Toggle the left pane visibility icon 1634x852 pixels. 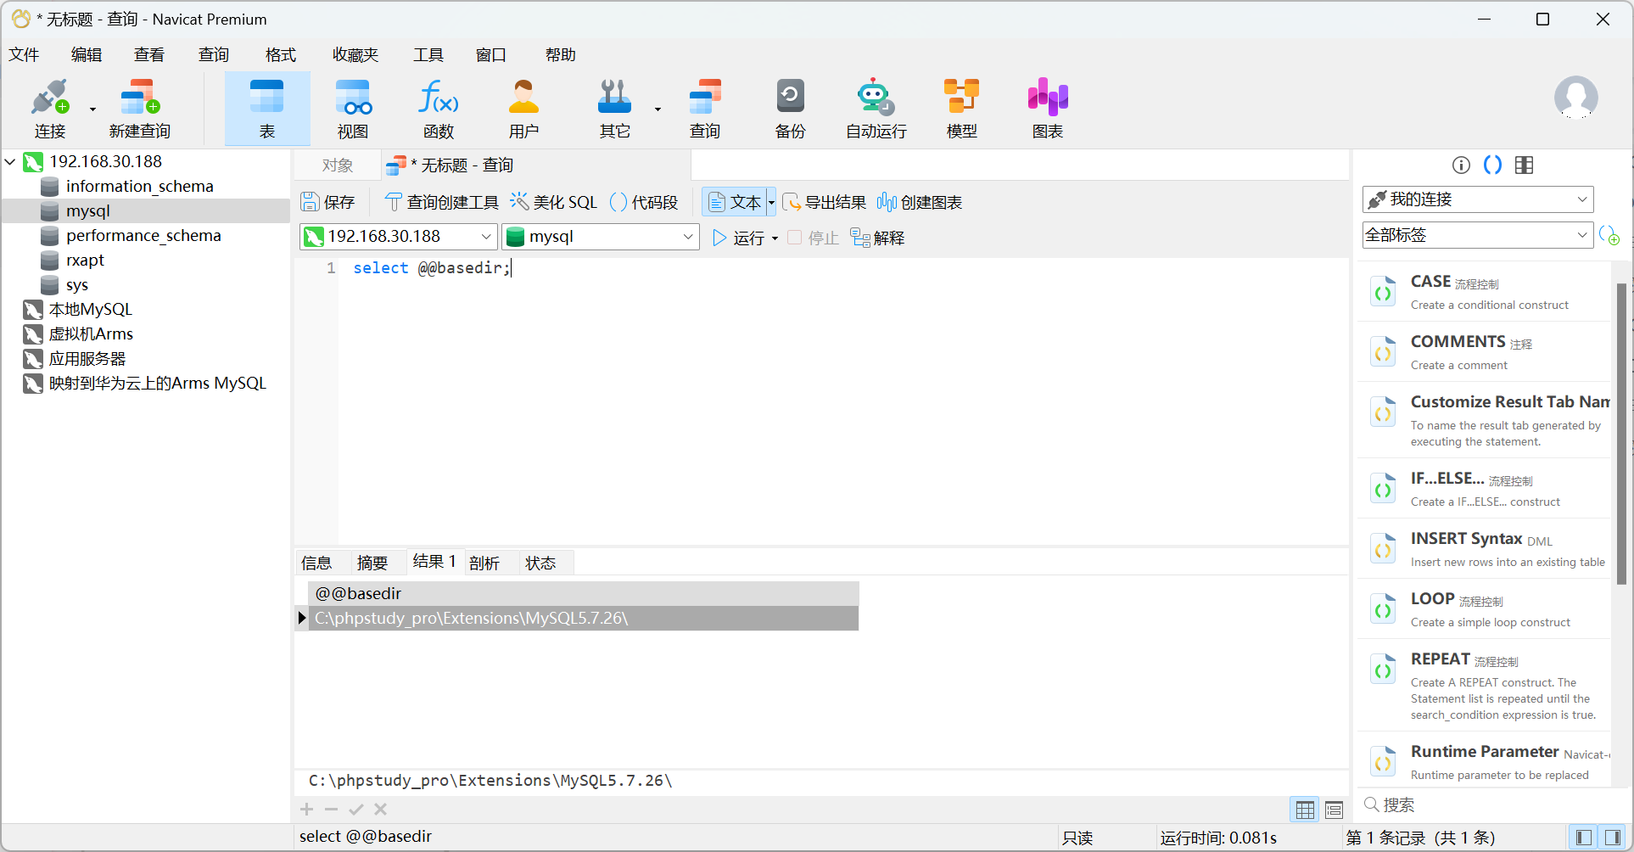pos(1583,838)
